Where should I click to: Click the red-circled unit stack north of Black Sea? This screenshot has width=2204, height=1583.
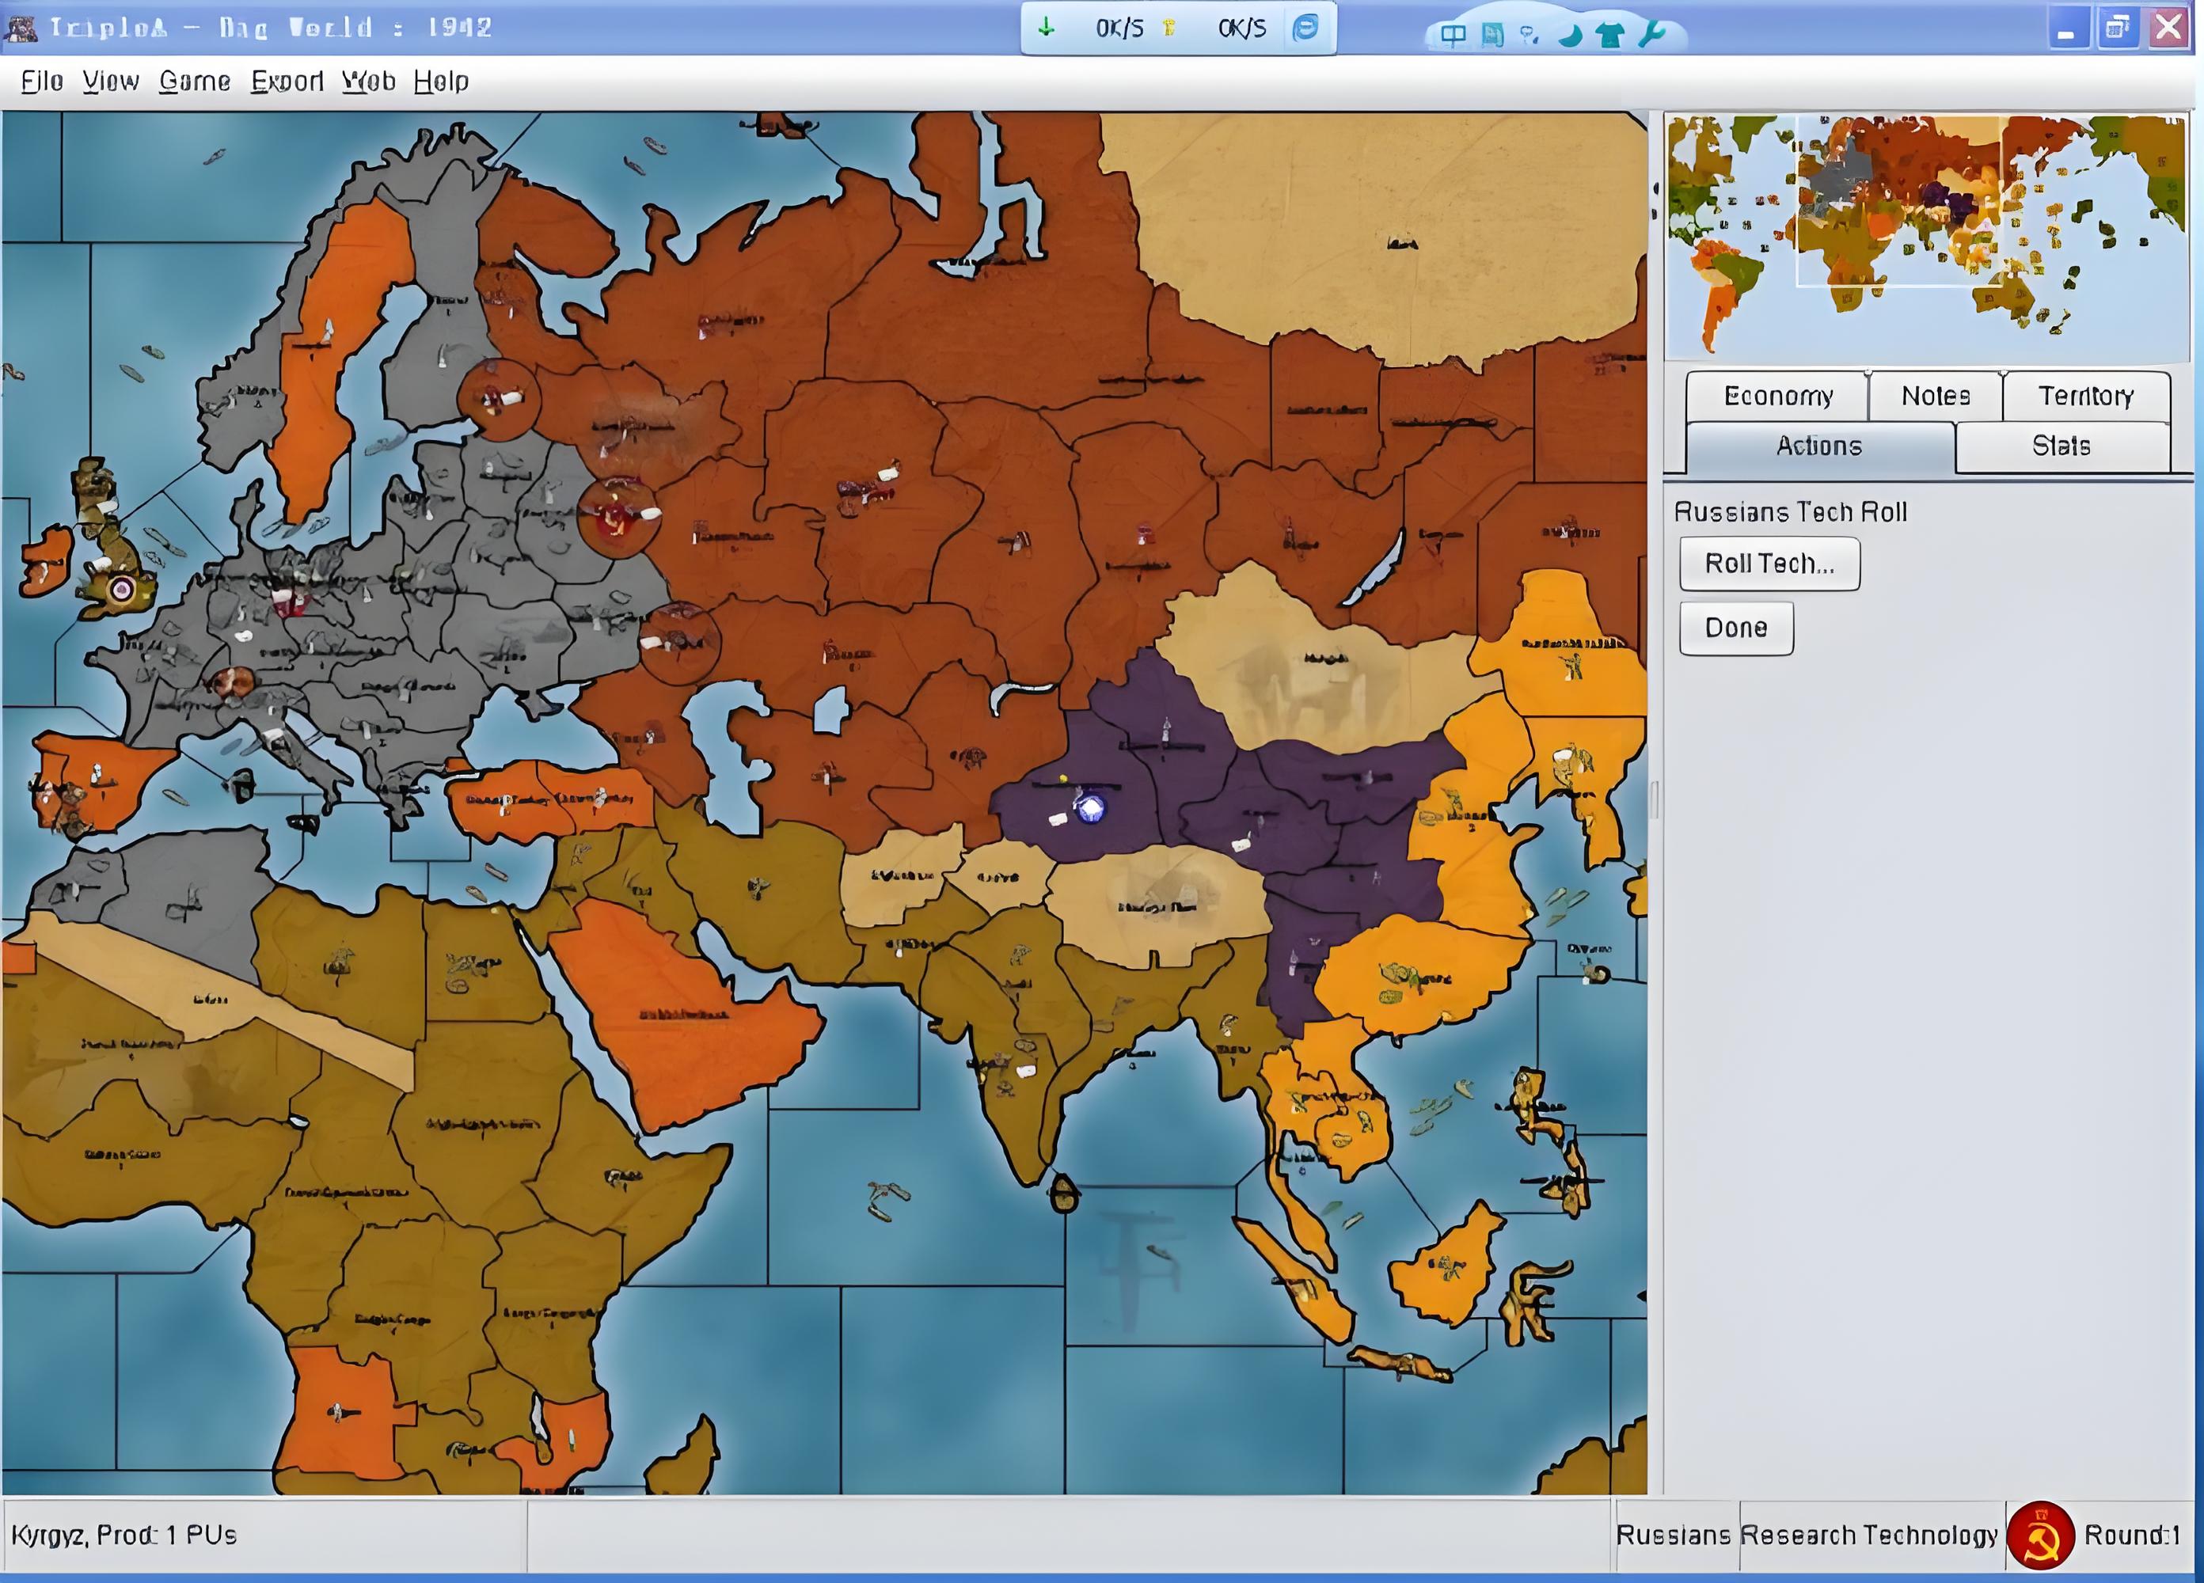pos(678,643)
